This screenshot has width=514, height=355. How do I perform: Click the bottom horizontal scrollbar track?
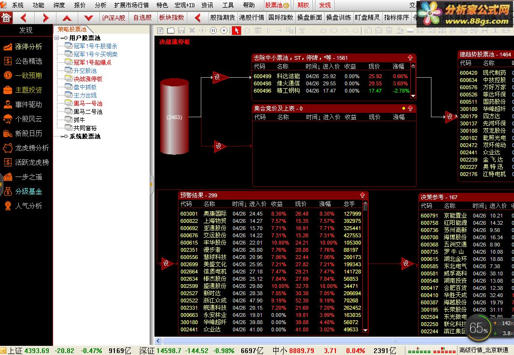point(338,341)
